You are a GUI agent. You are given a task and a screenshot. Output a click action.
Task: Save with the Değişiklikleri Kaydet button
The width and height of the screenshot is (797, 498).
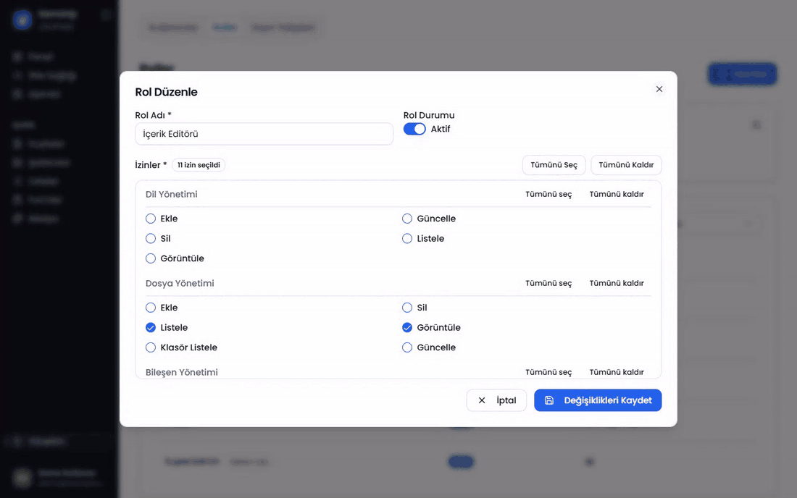click(598, 400)
